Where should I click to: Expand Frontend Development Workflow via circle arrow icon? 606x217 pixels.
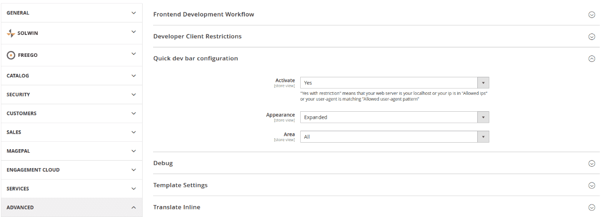592,14
